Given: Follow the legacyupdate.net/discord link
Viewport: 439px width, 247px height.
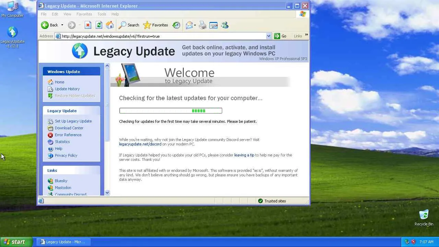Looking at the screenshot, I should (140, 144).
